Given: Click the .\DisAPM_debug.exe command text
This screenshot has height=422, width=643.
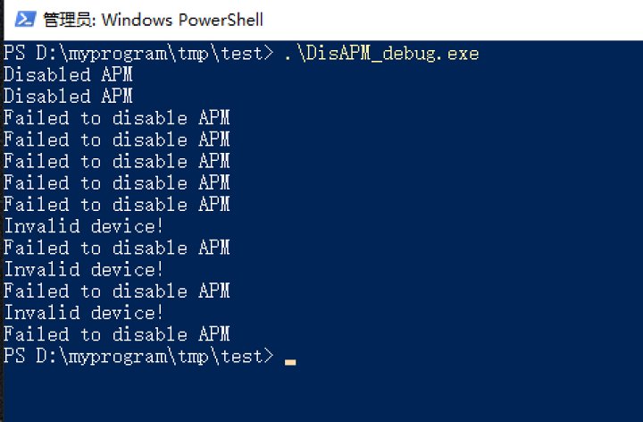Looking at the screenshot, I should click(x=381, y=54).
